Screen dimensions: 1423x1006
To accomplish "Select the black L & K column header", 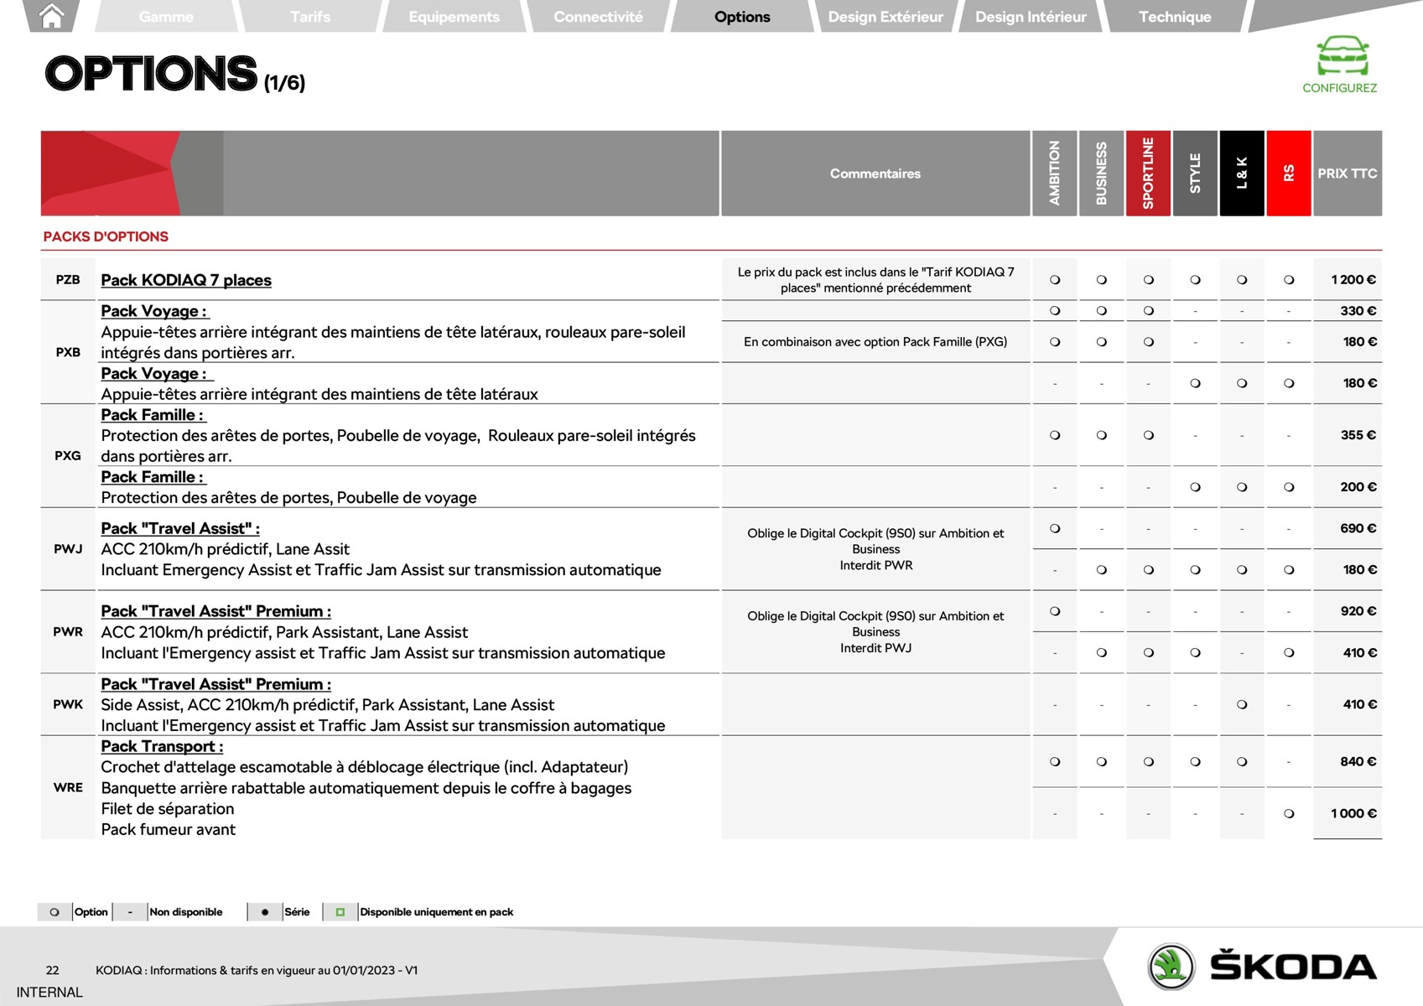I will point(1242,174).
